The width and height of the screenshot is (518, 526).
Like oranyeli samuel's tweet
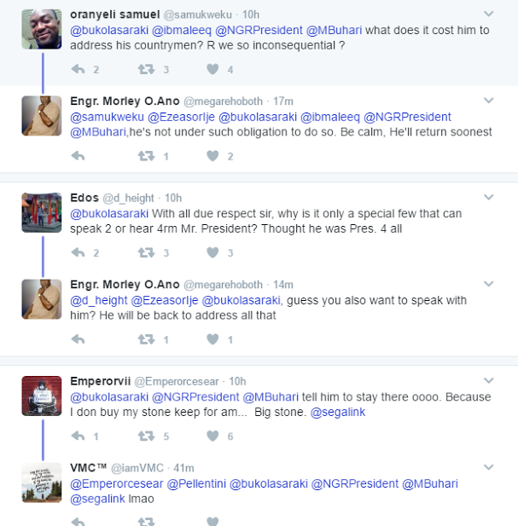point(213,69)
